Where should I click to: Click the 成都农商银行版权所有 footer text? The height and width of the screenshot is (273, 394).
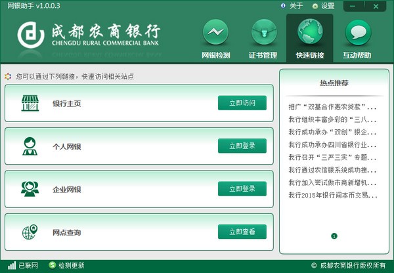(x=349, y=266)
